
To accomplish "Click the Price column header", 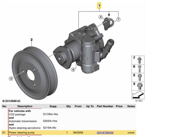I will [x=119, y=106].
